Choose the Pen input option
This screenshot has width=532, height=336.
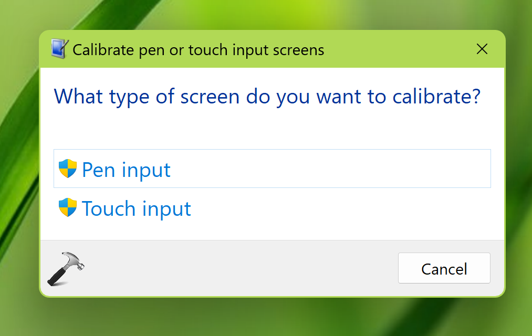pyautogui.click(x=126, y=170)
